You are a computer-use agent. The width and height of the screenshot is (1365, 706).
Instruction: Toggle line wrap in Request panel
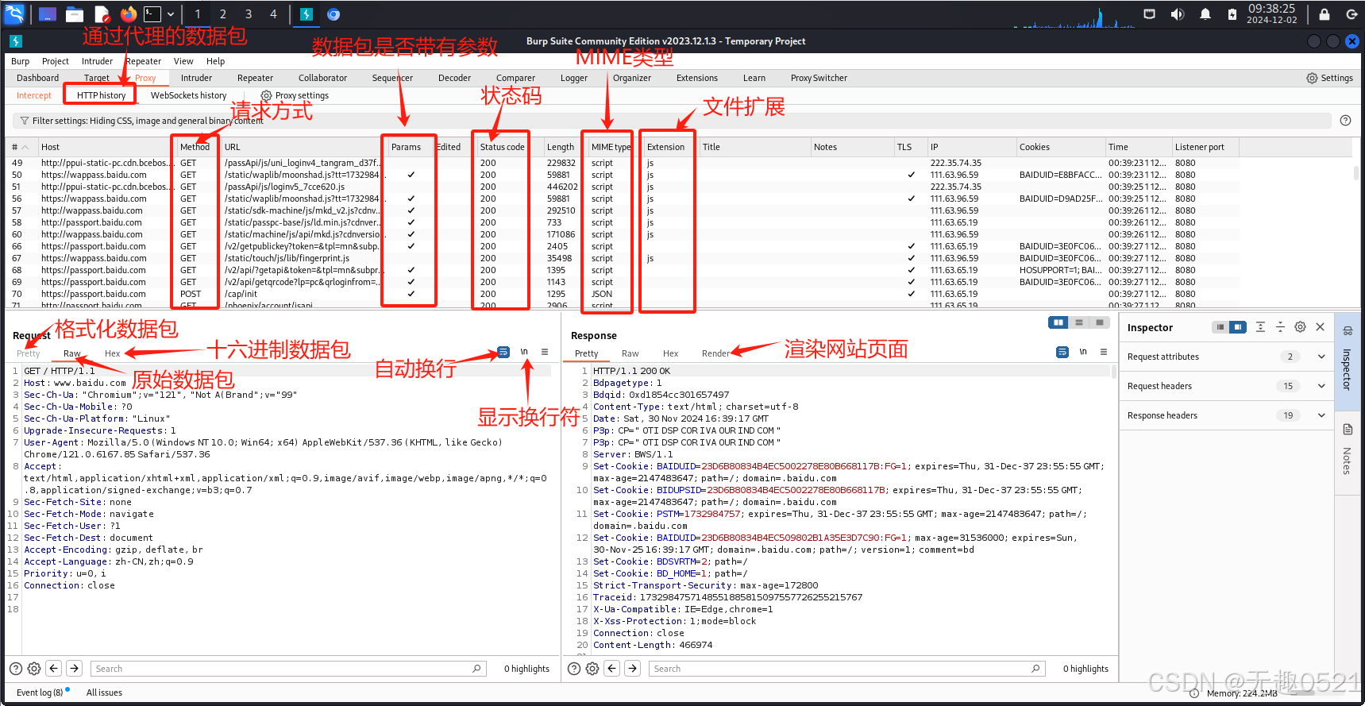point(503,352)
